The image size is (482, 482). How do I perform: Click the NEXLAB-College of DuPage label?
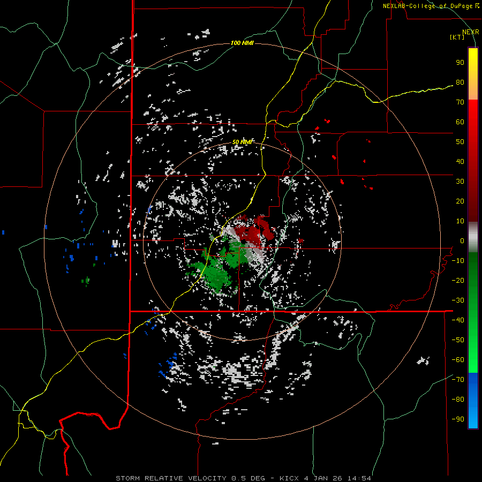tap(431, 6)
